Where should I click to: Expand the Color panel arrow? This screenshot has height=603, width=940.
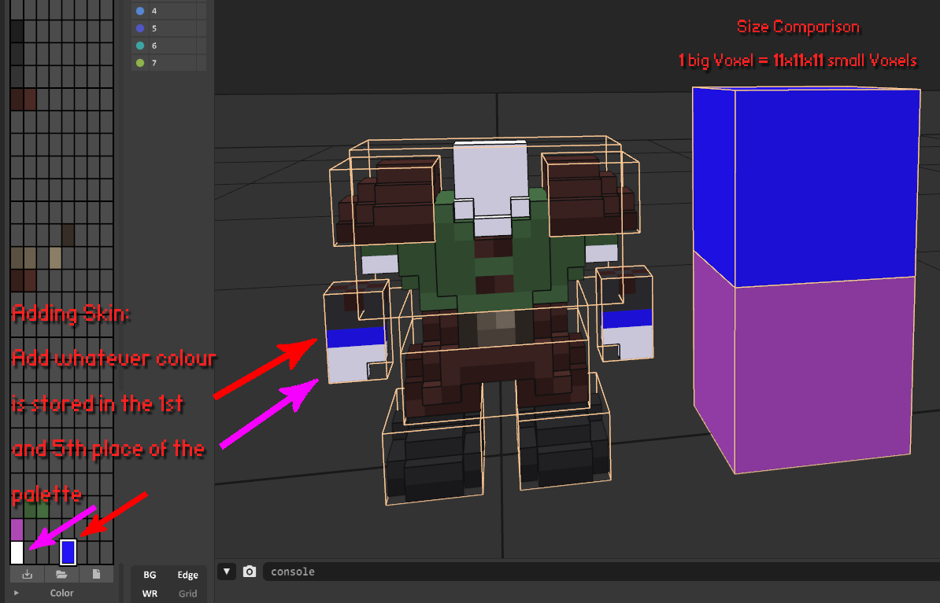pyautogui.click(x=17, y=594)
